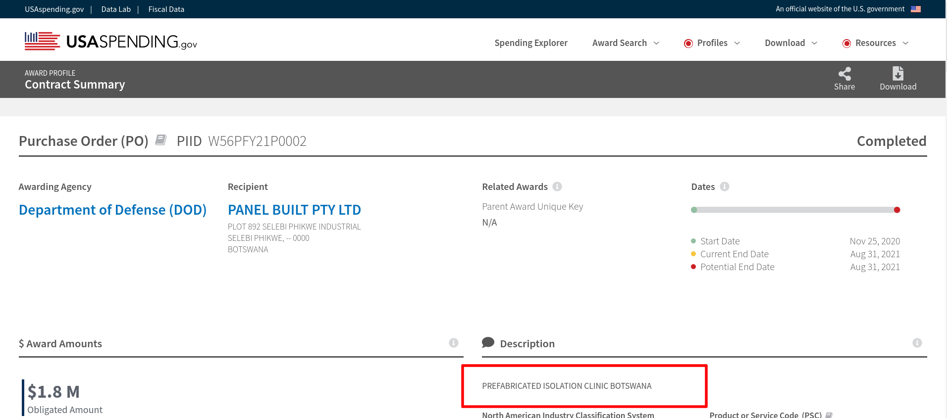
Task: Expand the Resources dropdown chevron
Action: [905, 43]
